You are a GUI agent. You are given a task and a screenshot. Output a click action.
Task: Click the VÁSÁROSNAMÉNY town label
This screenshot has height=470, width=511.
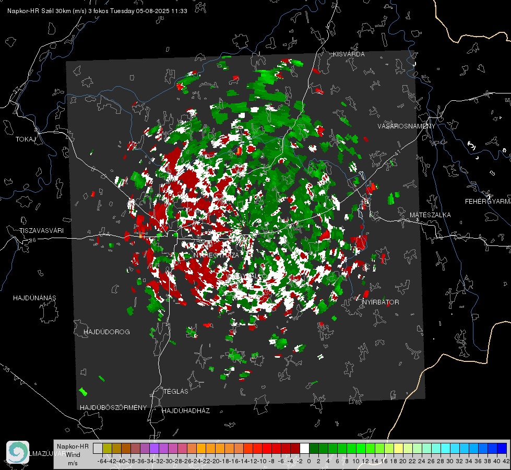[x=407, y=126]
